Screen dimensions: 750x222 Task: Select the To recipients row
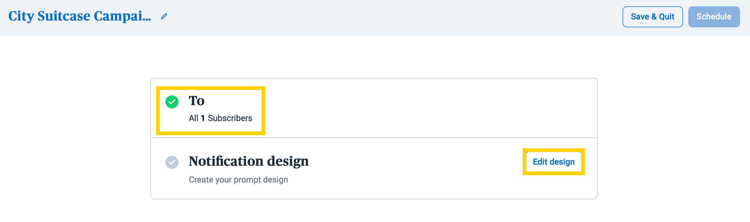[x=373, y=108]
